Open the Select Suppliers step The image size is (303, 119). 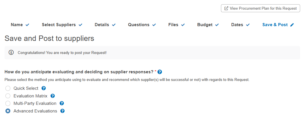point(62,25)
